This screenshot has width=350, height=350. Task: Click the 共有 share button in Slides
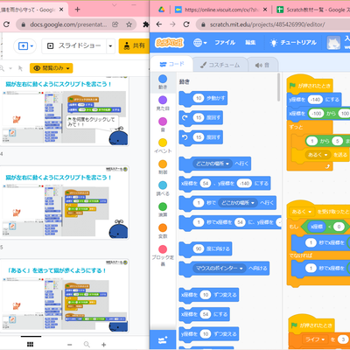pyautogui.click(x=135, y=45)
